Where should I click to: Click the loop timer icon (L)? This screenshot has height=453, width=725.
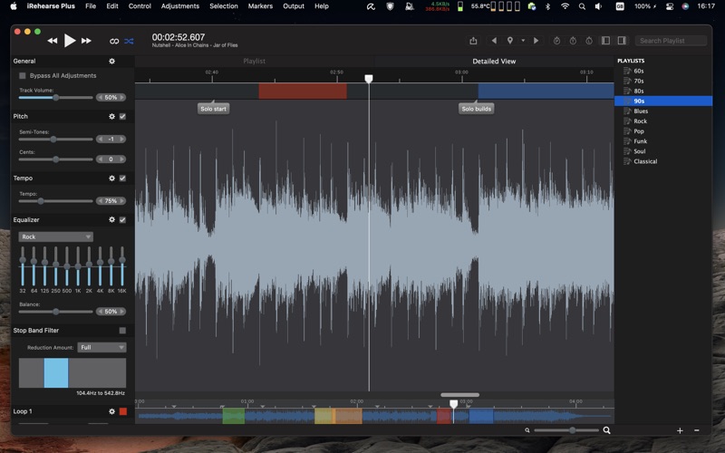pyautogui.click(x=588, y=41)
